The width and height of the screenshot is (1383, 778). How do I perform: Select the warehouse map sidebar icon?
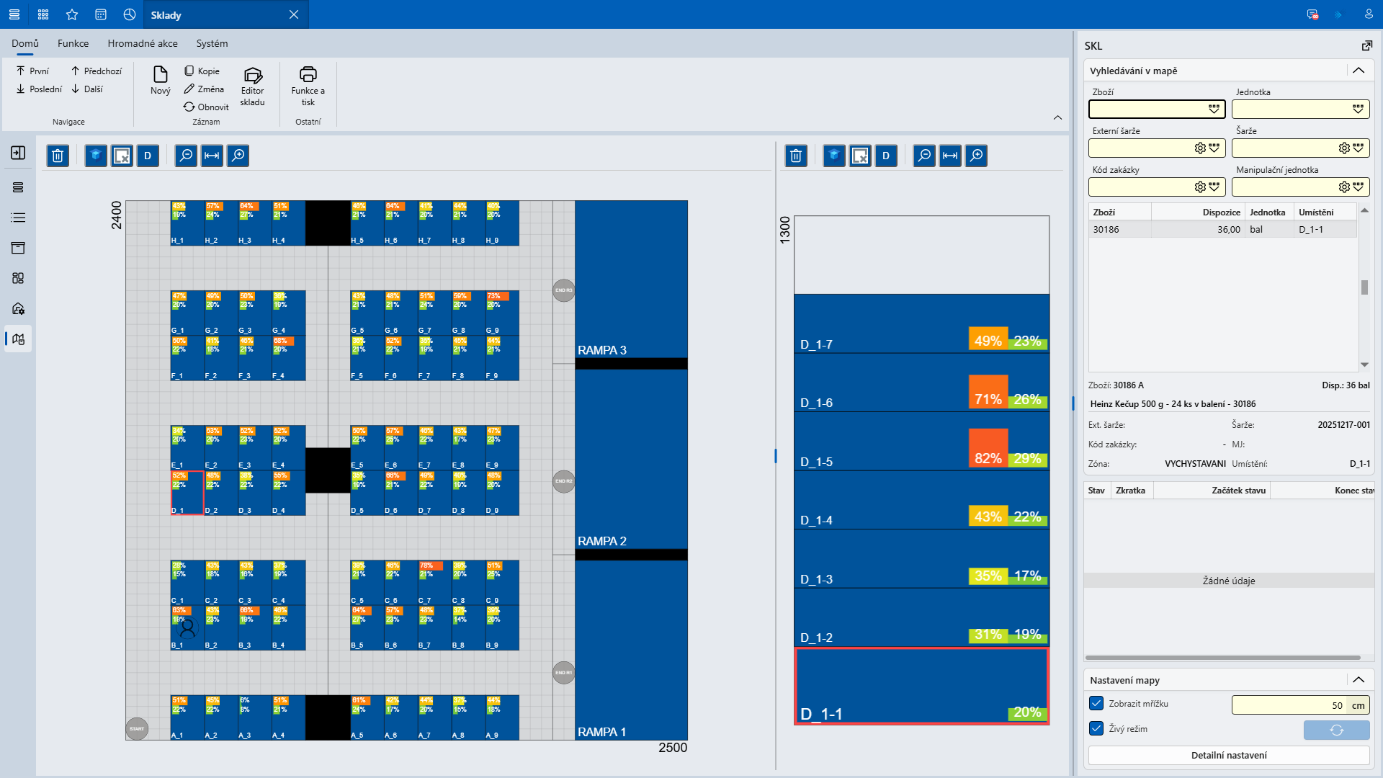[x=18, y=339]
